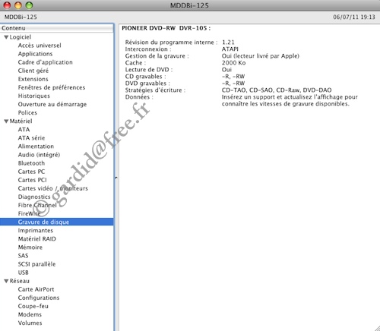Click the sidebar divider handle
380x331 pixels.
tap(116, 178)
